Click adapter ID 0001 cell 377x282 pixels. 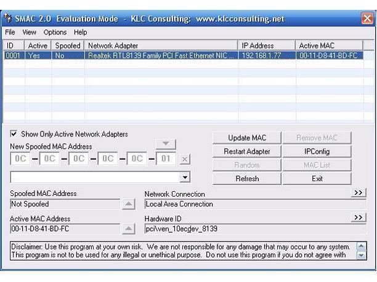14,55
